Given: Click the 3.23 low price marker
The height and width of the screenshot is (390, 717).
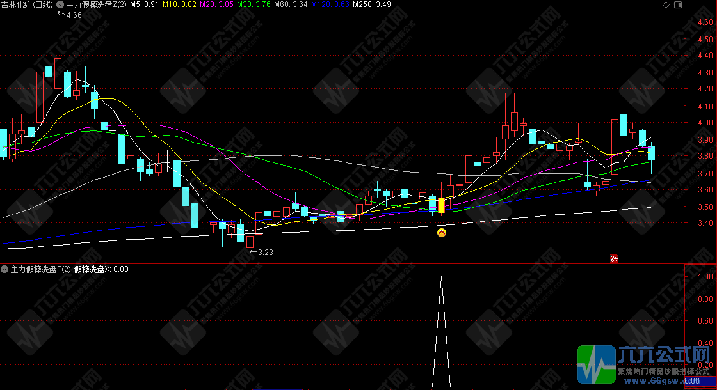Looking at the screenshot, I should point(264,253).
